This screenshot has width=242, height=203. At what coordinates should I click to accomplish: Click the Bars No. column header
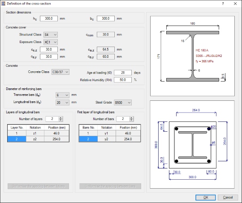pos(88,128)
